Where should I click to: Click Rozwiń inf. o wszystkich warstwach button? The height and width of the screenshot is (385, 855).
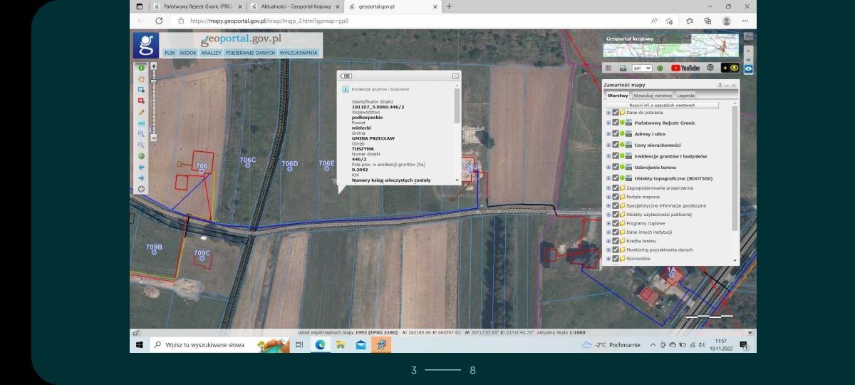pyautogui.click(x=662, y=105)
